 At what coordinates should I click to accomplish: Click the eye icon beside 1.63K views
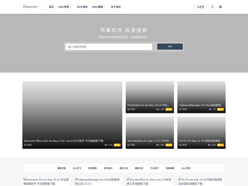click(x=209, y=145)
